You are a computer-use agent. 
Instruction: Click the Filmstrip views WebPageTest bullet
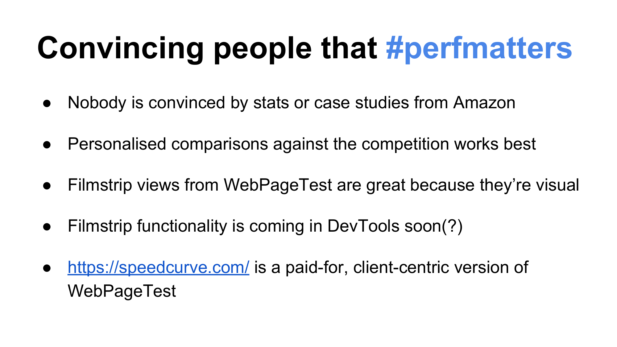pos(323,185)
